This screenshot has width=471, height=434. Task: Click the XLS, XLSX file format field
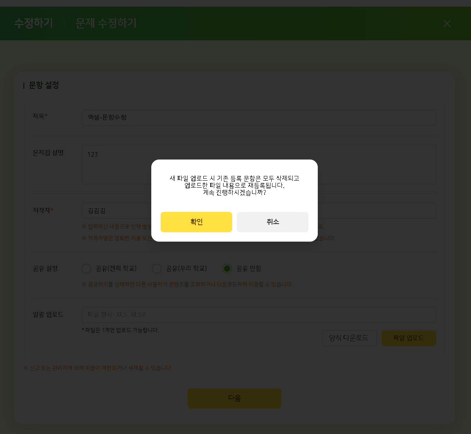259,315
